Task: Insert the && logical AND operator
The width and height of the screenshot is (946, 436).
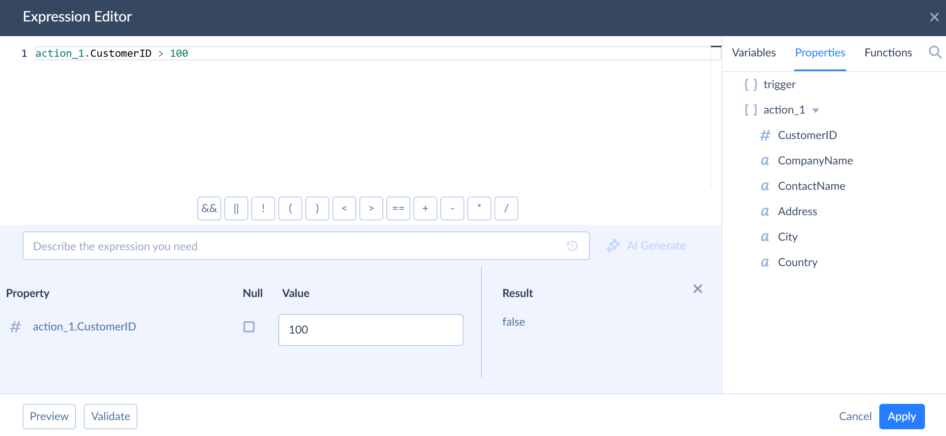Action: (209, 208)
